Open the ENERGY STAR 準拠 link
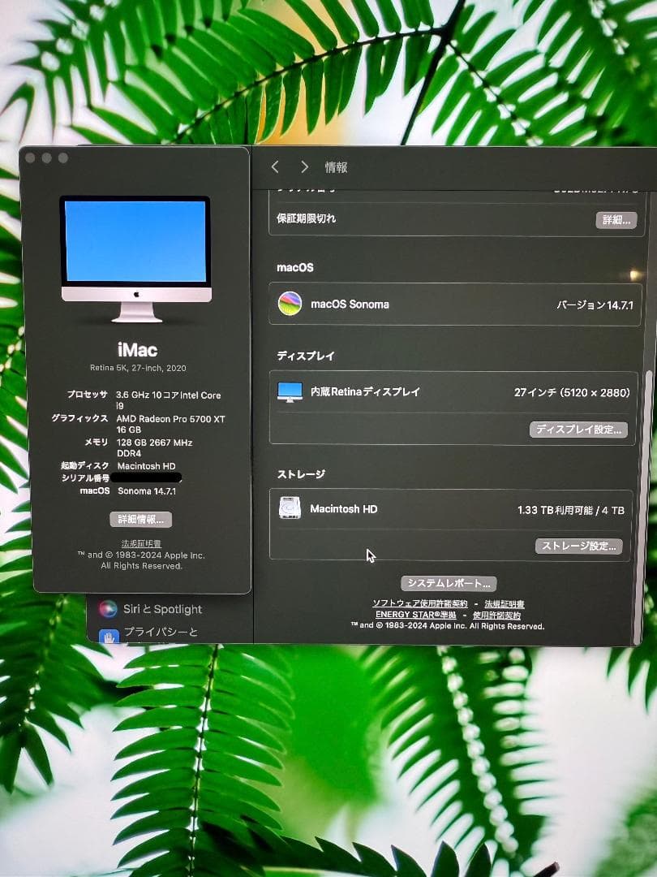Viewport: 657px width, 877px height. [417, 615]
